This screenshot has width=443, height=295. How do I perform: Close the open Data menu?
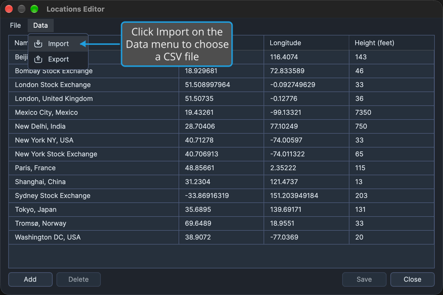pos(40,26)
